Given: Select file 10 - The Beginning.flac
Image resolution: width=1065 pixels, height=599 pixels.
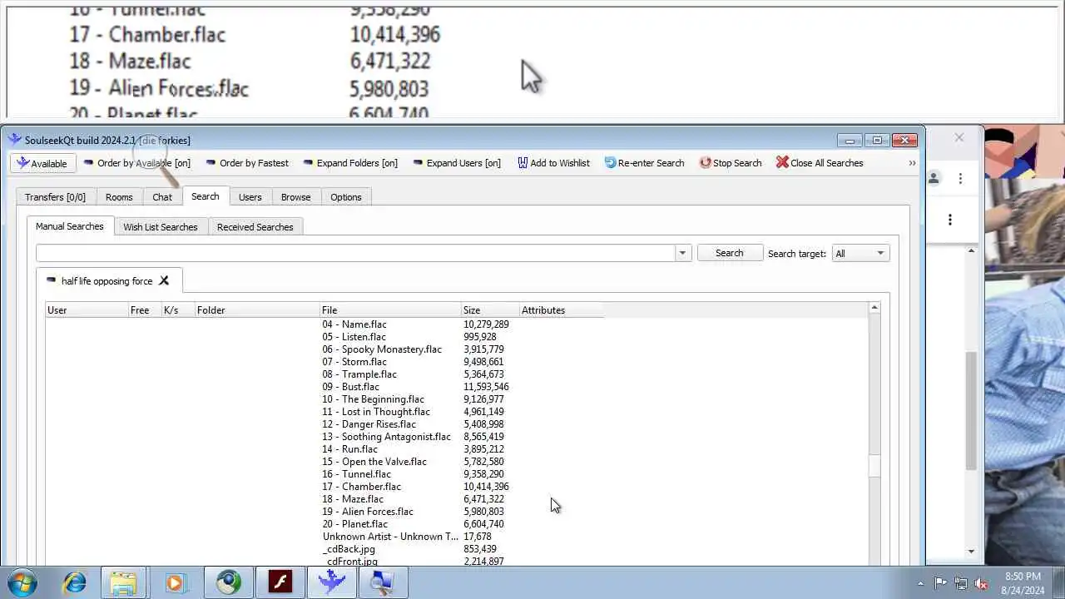Looking at the screenshot, I should tap(373, 399).
